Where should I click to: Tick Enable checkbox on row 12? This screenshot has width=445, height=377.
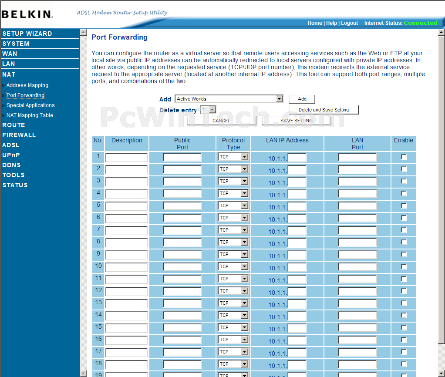click(x=404, y=291)
